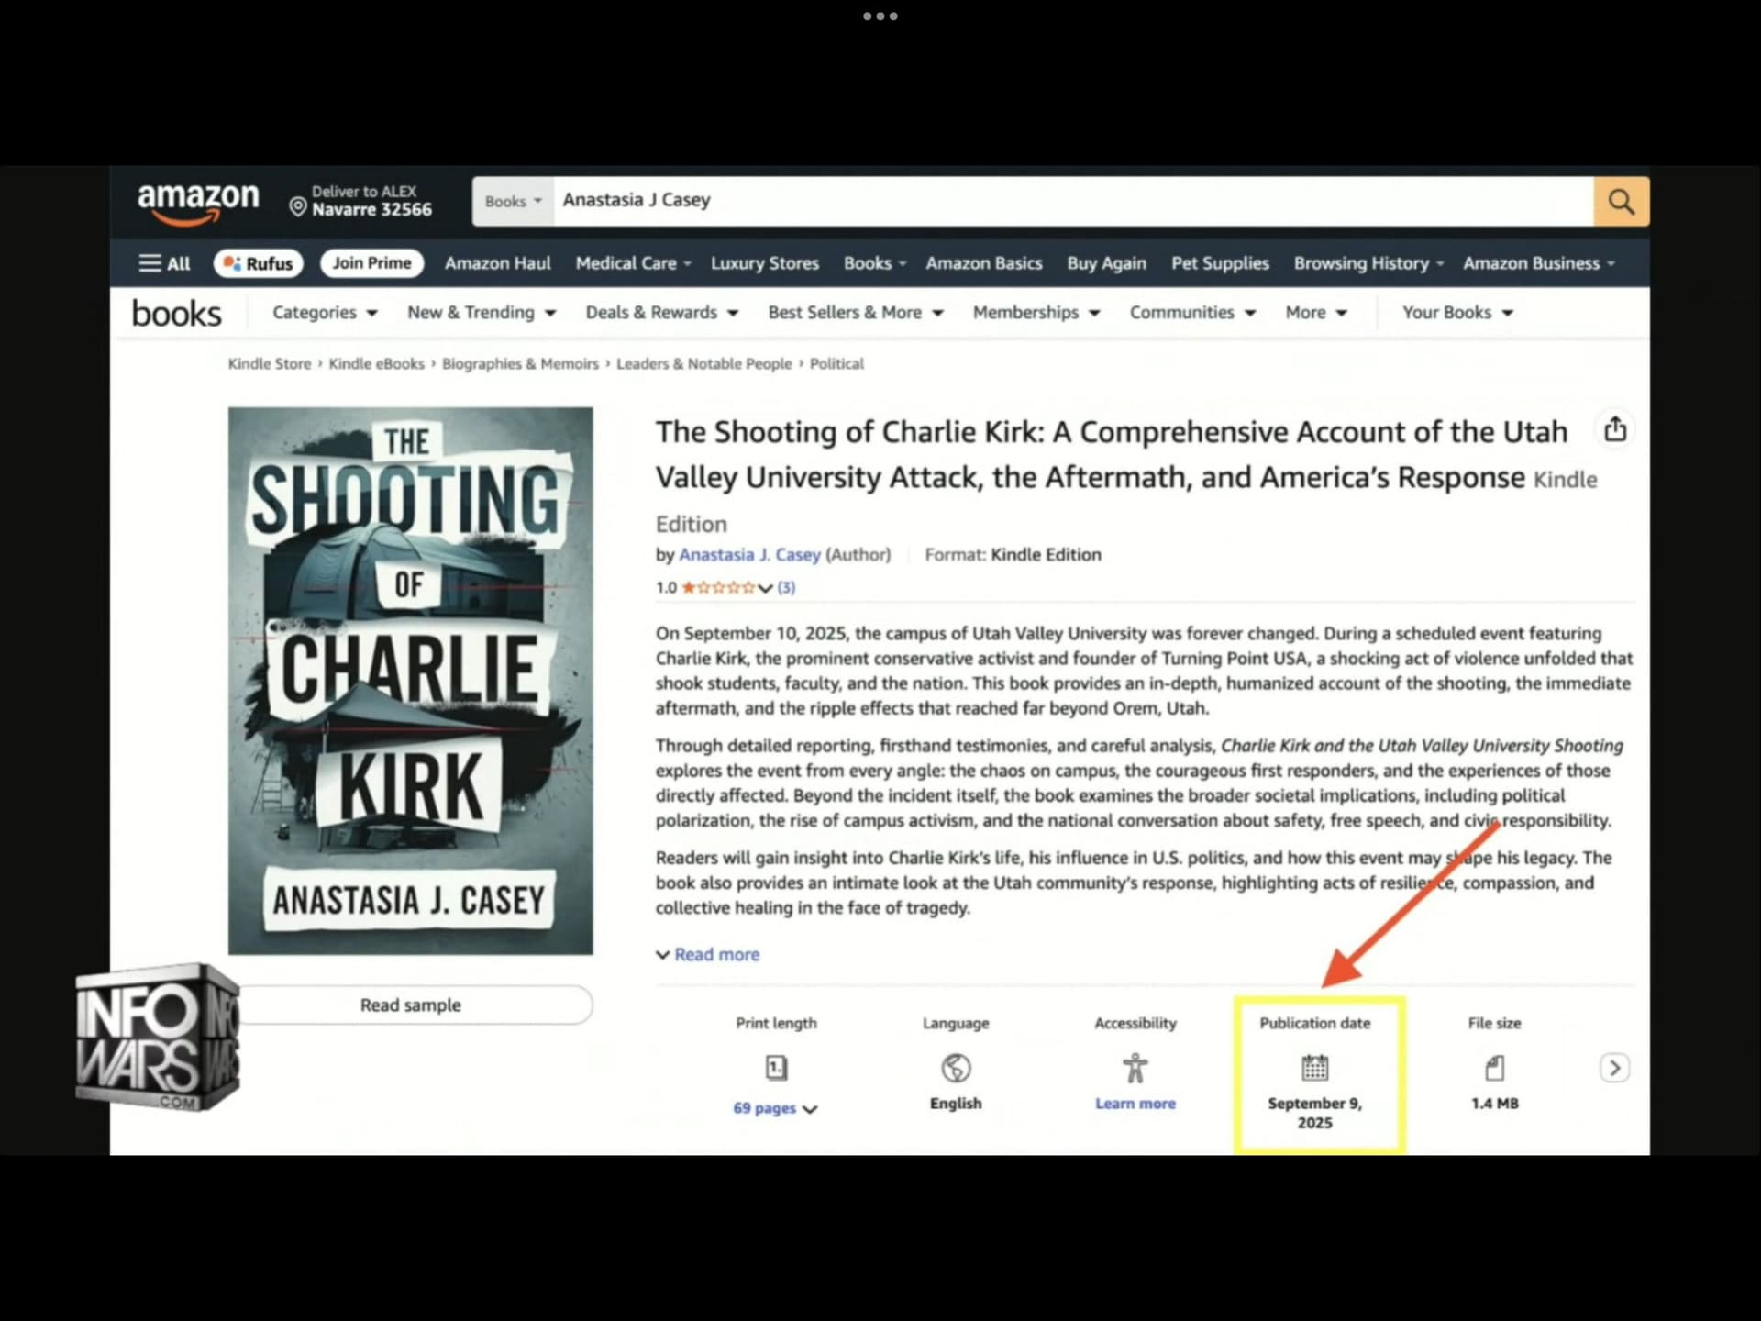1761x1321 pixels.
Task: Click the next arrow in details carousel
Action: tap(1614, 1068)
